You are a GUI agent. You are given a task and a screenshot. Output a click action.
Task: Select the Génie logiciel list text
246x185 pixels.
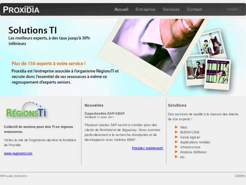coord(190,137)
